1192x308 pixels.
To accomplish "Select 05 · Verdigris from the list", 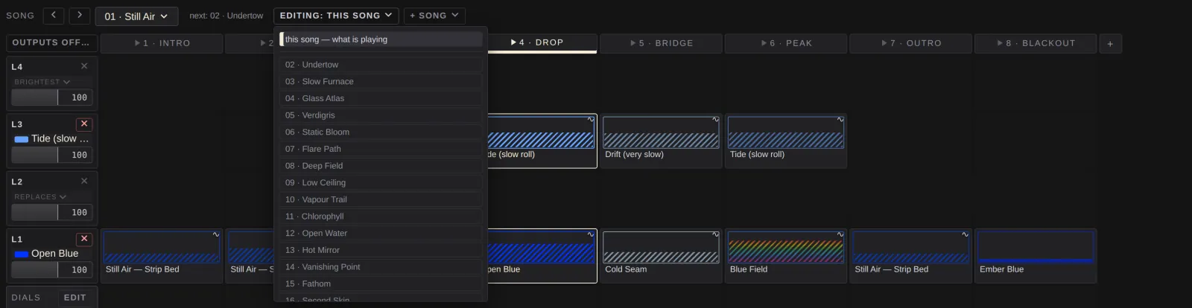I will click(381, 115).
